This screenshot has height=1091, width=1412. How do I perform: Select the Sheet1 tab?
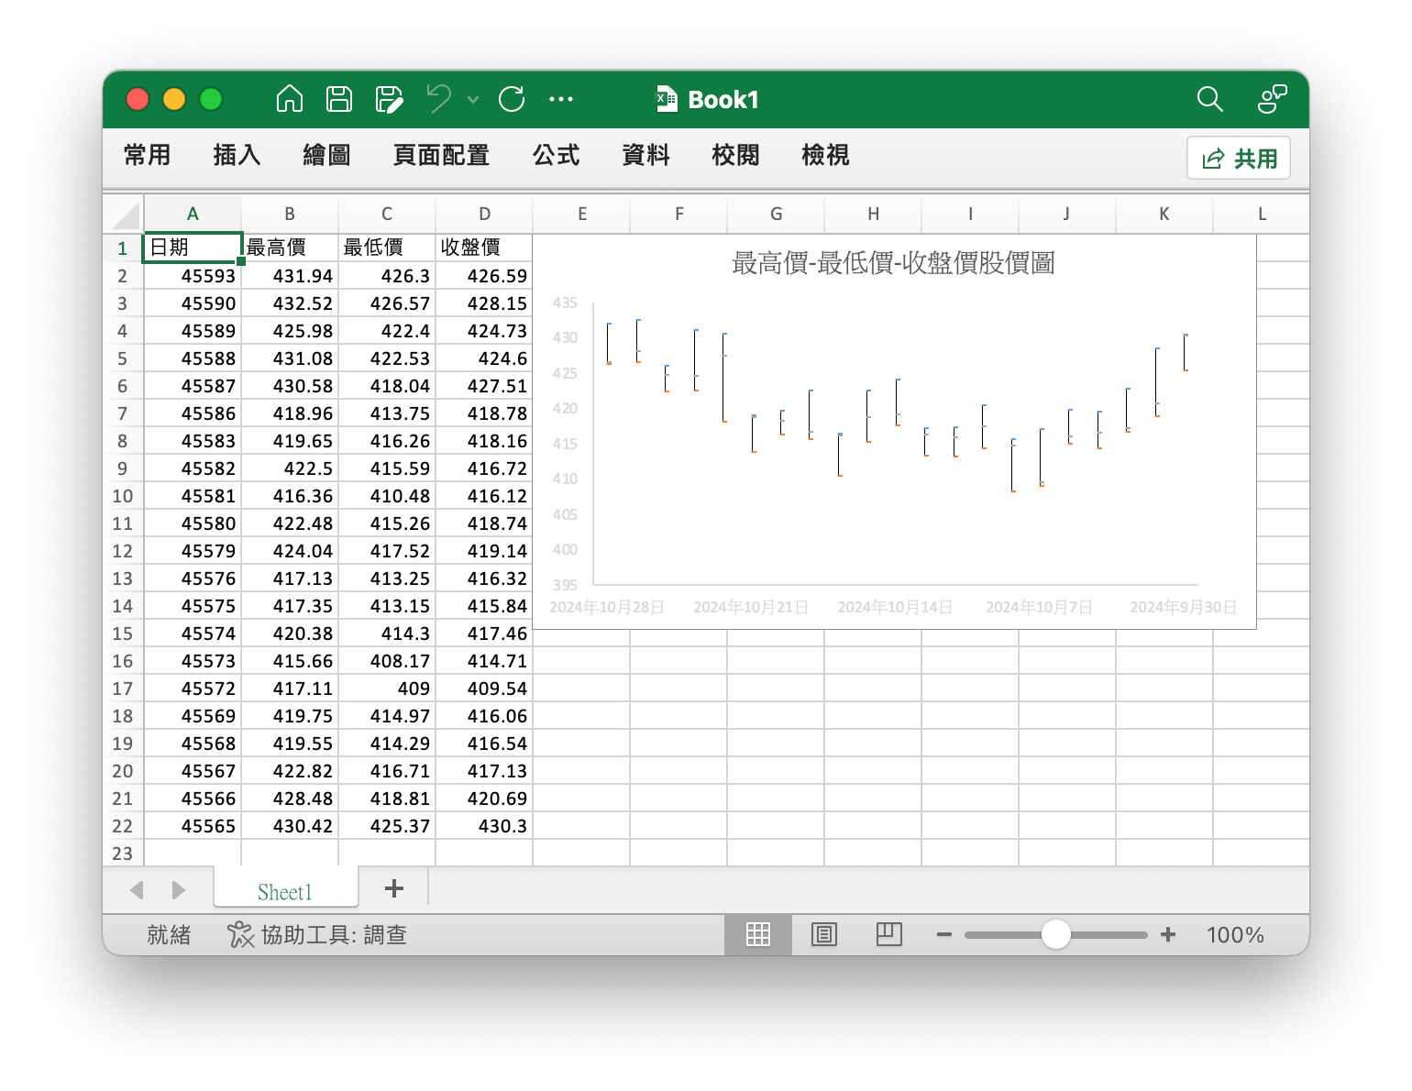[285, 892]
